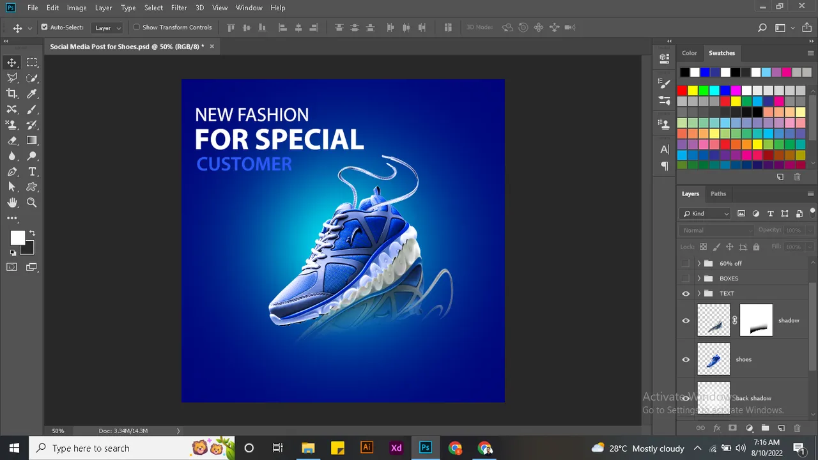Select the Quick Selection tool
This screenshot has width=818, height=460.
[32, 78]
